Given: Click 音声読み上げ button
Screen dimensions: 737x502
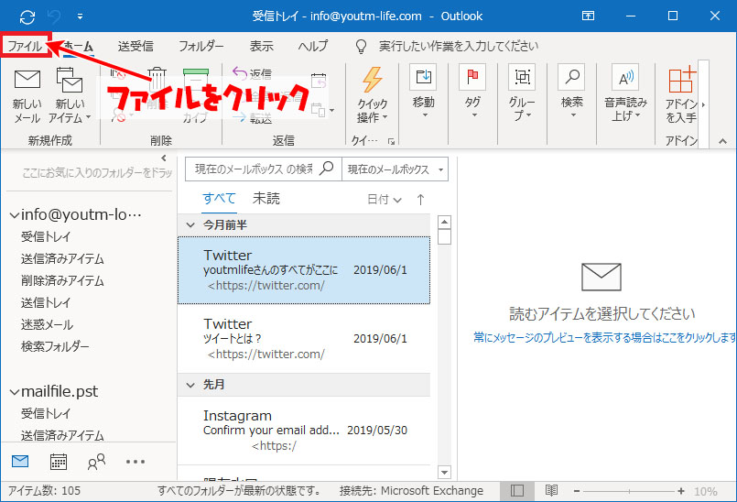Looking at the screenshot, I should [625, 93].
